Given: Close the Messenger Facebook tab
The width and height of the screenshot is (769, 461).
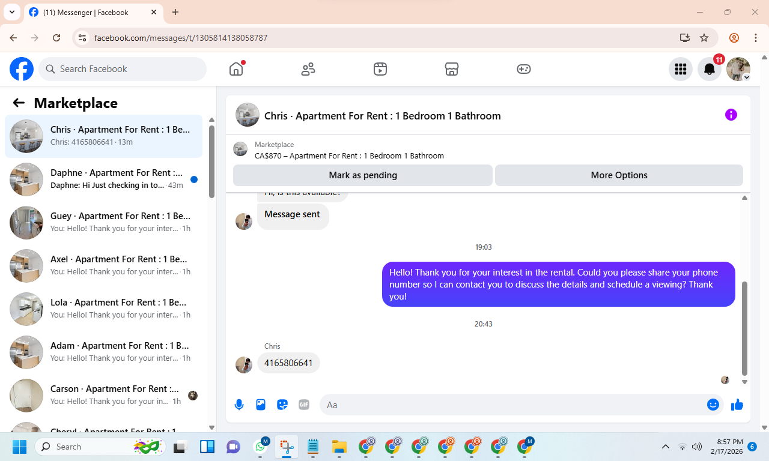Looking at the screenshot, I should 154,12.
